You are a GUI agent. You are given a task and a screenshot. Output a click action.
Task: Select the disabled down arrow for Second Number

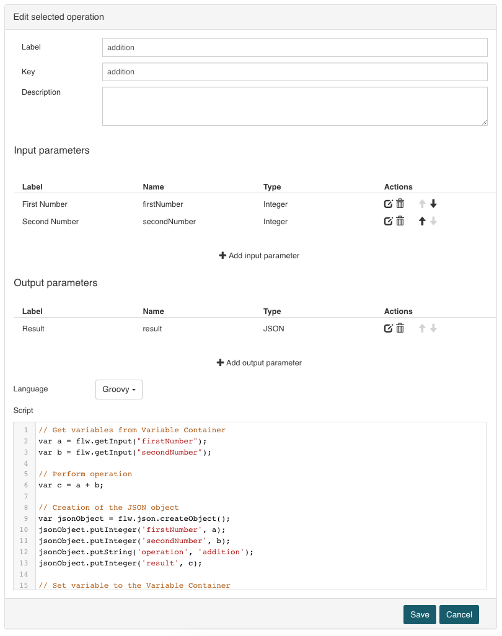(432, 221)
